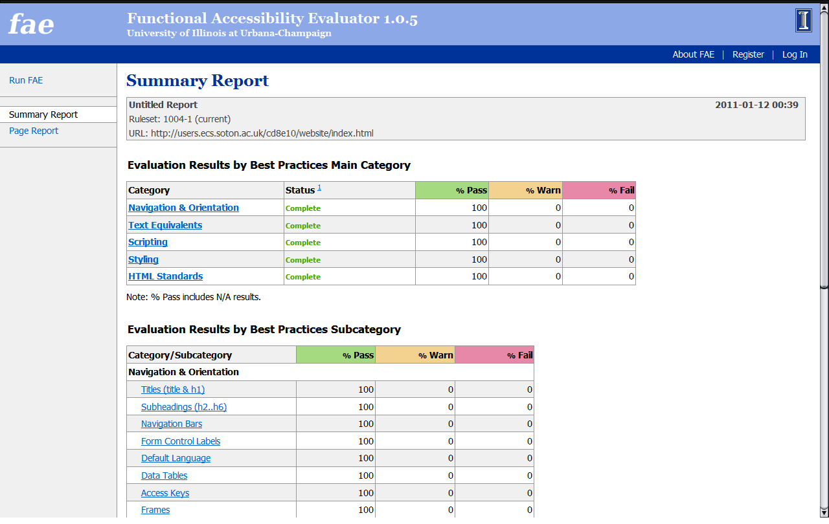Screen dimensions: 829x524
Task: Click the % Warn header in subcategory table
Action: [415, 355]
